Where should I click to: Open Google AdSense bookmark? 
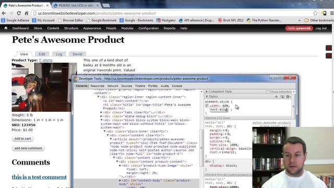point(15,20)
